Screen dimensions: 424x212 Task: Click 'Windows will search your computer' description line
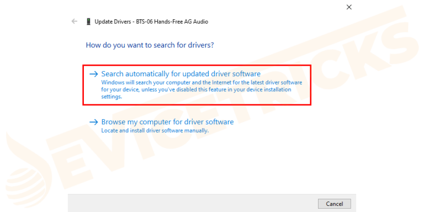pos(202,82)
